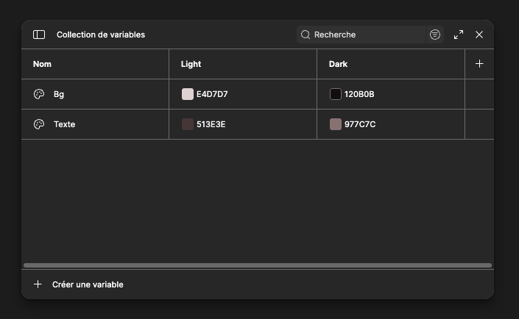519x319 pixels.
Task: Open the Texte Light swatch 513E3E
Action: [188, 124]
